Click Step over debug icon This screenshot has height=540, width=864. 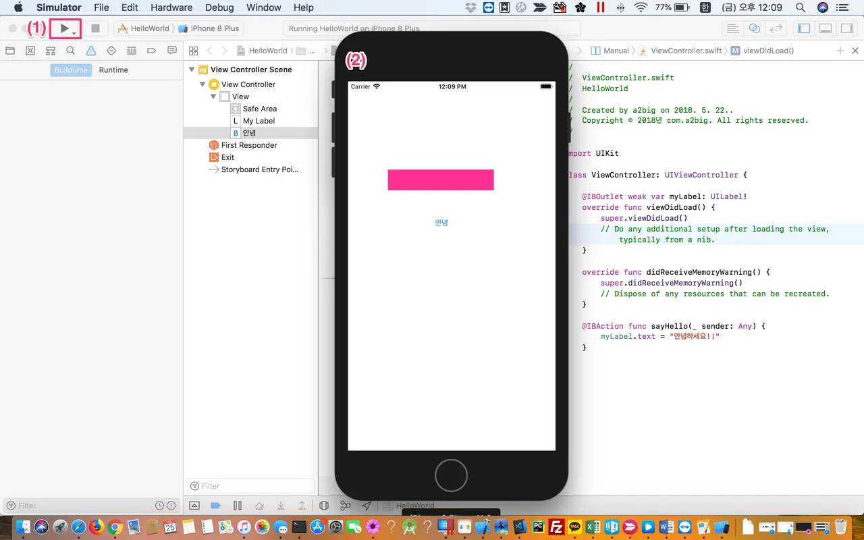pos(259,506)
